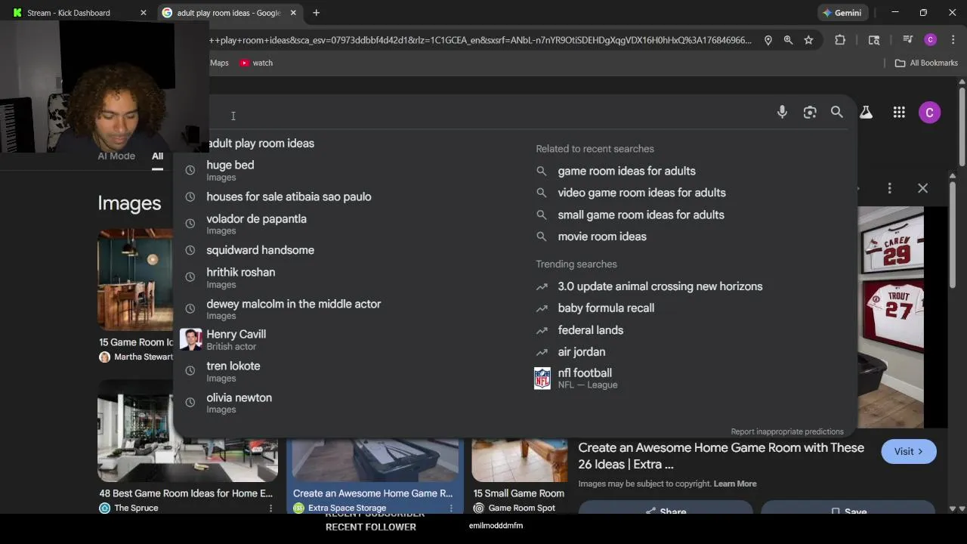
Task: Click the browser address bar URL
Action: coord(480,40)
